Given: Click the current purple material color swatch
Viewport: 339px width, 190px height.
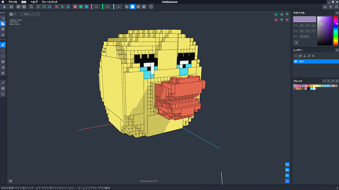Looking at the screenshot, I should [x=305, y=19].
